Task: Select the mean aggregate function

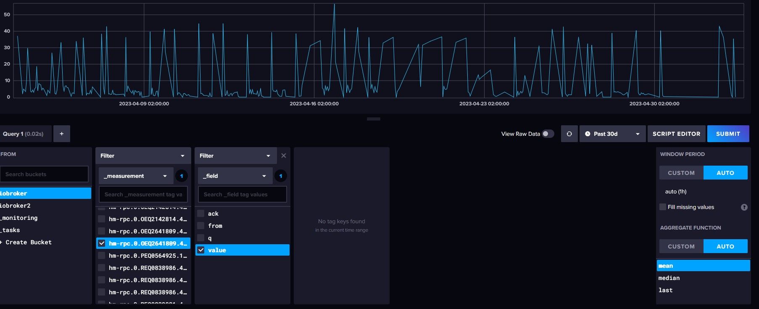Action: pyautogui.click(x=703, y=266)
